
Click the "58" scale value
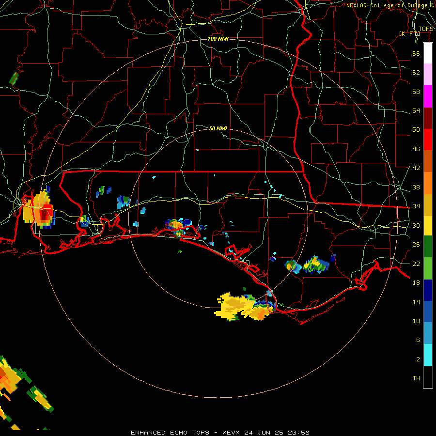(x=416, y=92)
